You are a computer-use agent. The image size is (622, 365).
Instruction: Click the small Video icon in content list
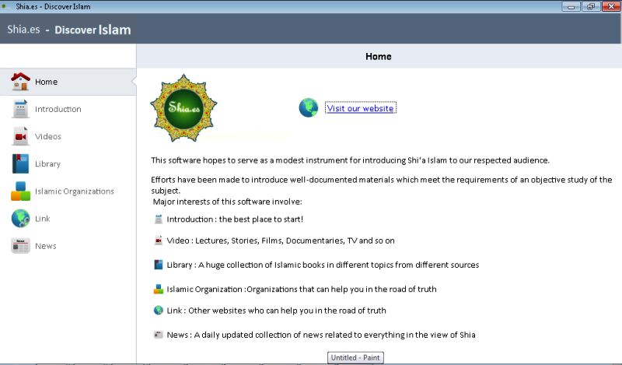(x=159, y=240)
